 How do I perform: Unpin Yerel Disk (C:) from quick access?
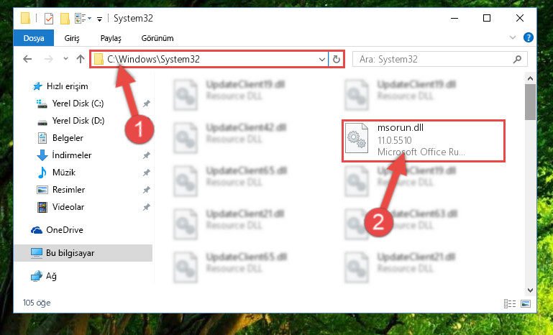147,104
